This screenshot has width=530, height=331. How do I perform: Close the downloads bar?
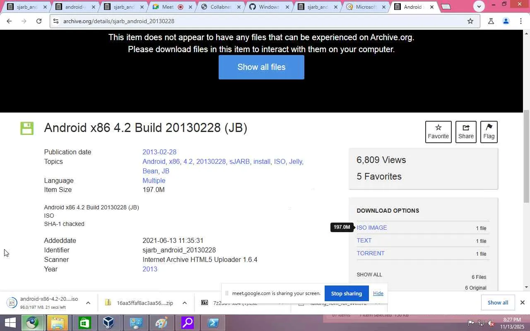(523, 302)
